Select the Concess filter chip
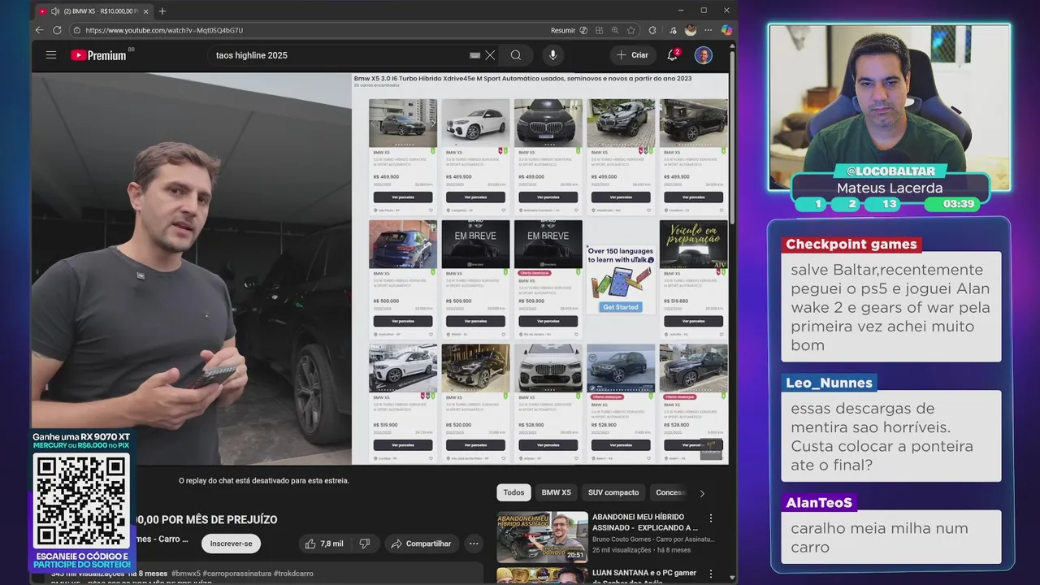The height and width of the screenshot is (585, 1040). tap(670, 492)
